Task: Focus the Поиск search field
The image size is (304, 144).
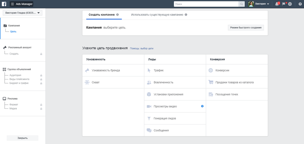Action: 206,4
